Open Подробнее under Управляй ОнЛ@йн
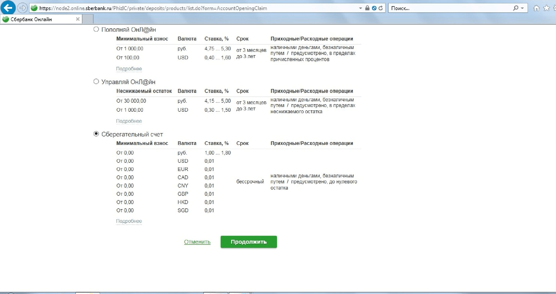Viewport: 556px width, 294px height. coord(129,121)
